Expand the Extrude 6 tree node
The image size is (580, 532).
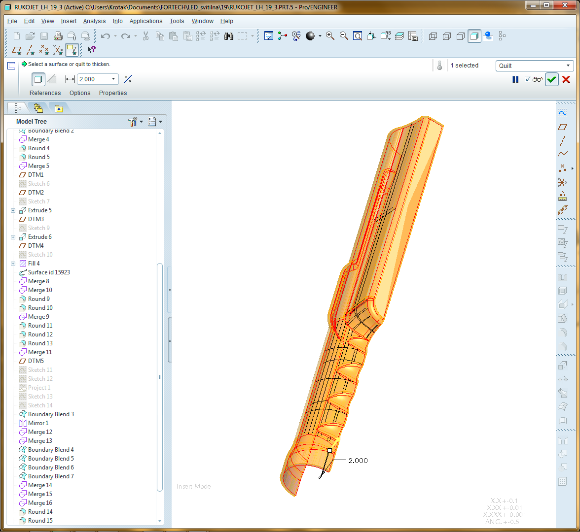pyautogui.click(x=13, y=237)
